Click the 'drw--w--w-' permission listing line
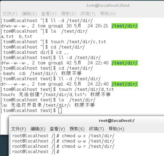Image resolution: width=164 pixels, height=156 pixels. click(x=69, y=63)
